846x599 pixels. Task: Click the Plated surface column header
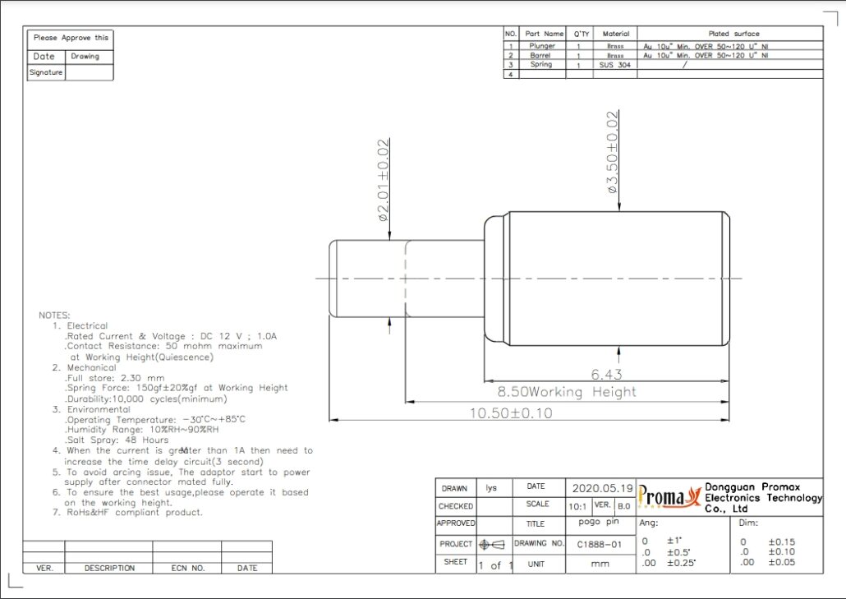[729, 34]
